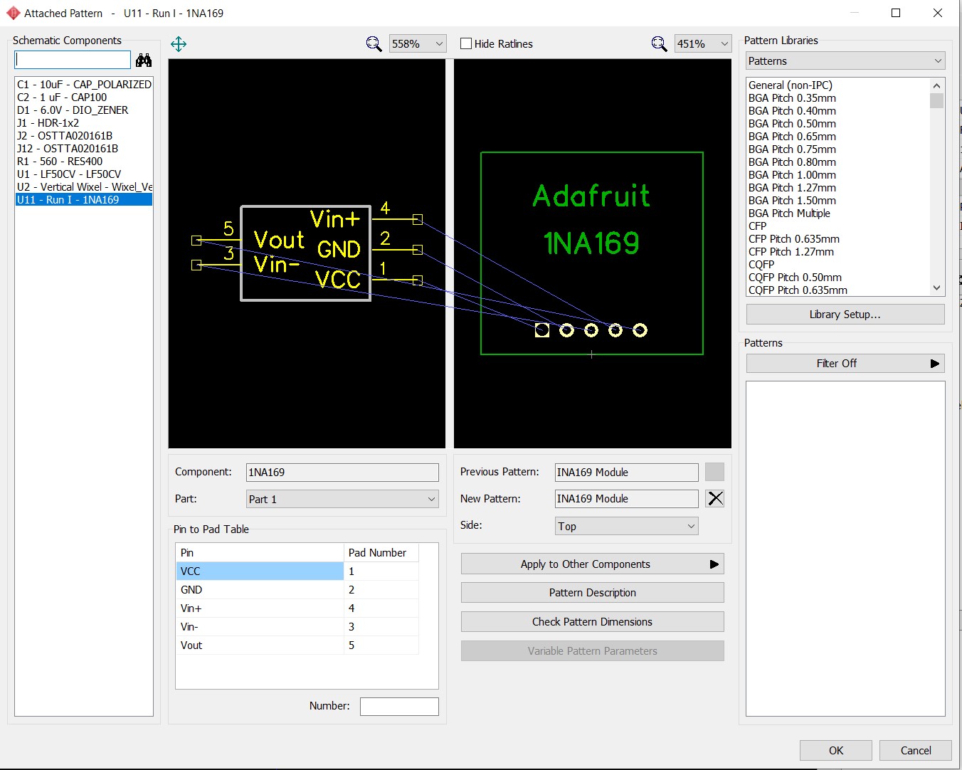Click the DipTrace app icon in title bar
This screenshot has width=962, height=770.
[13, 13]
